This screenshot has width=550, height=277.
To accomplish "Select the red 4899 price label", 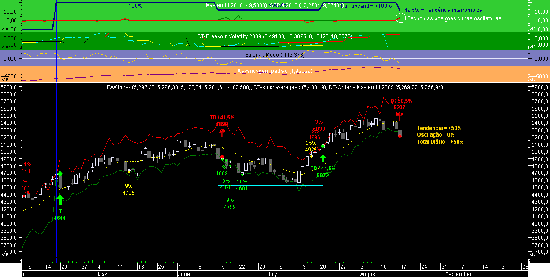I will [222, 124].
